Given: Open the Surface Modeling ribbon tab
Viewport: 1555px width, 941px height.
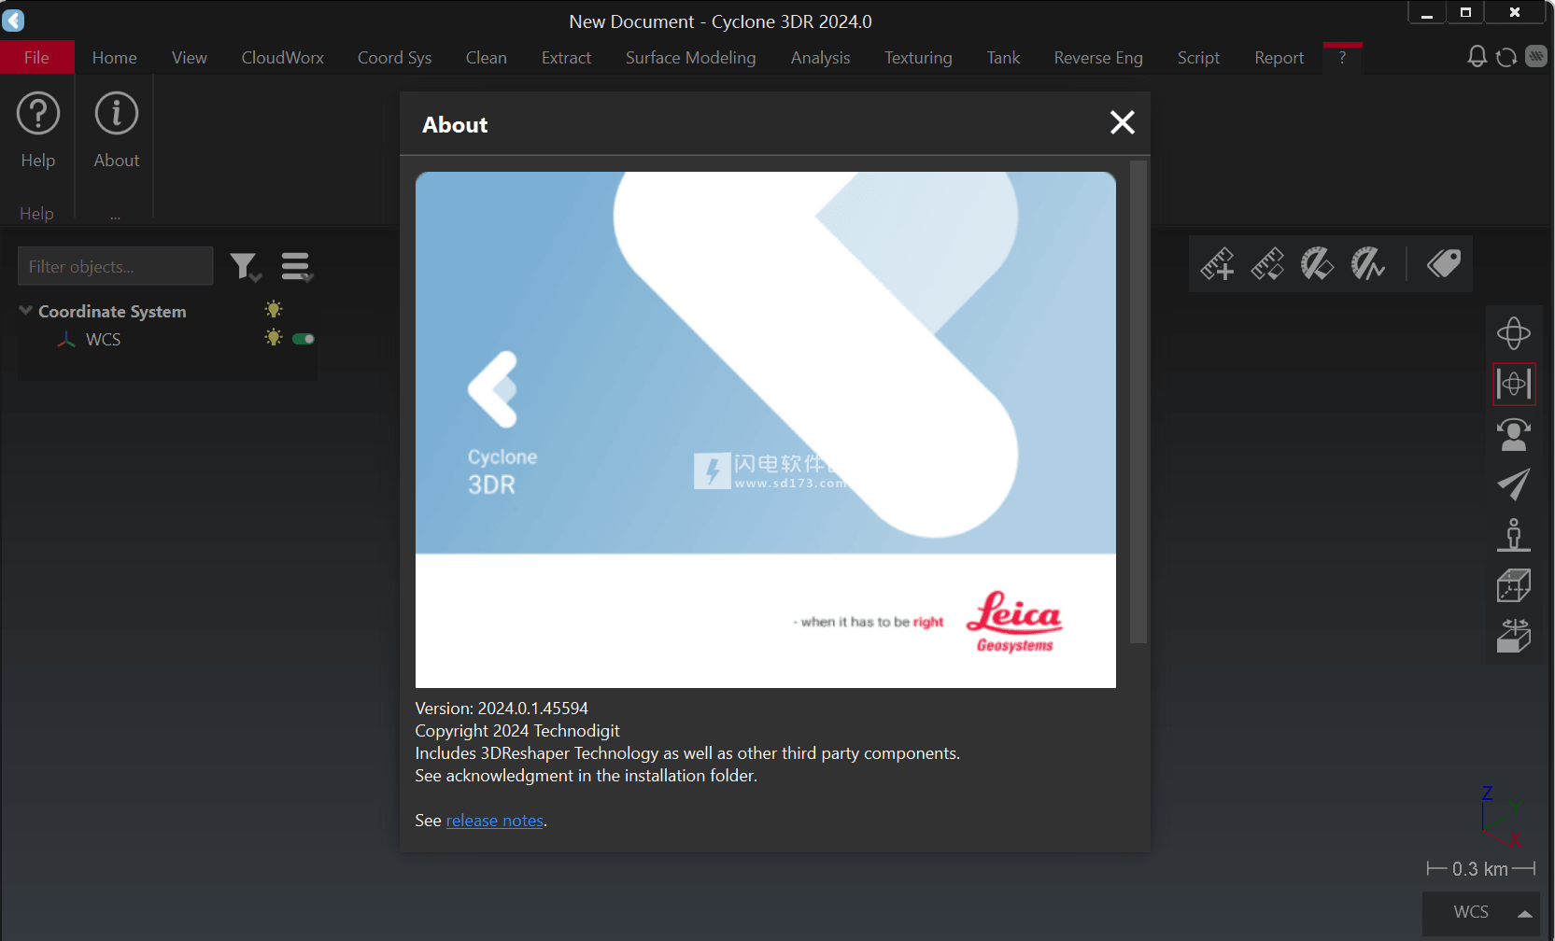Looking at the screenshot, I should point(691,58).
